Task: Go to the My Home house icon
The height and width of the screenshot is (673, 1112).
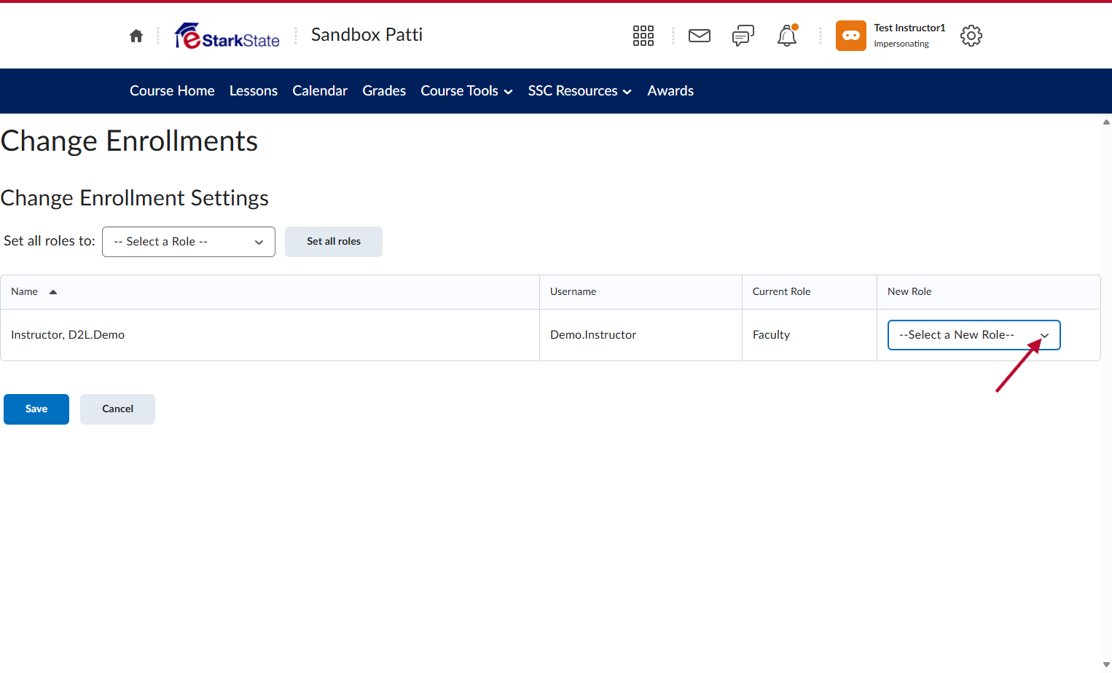Action: [136, 36]
